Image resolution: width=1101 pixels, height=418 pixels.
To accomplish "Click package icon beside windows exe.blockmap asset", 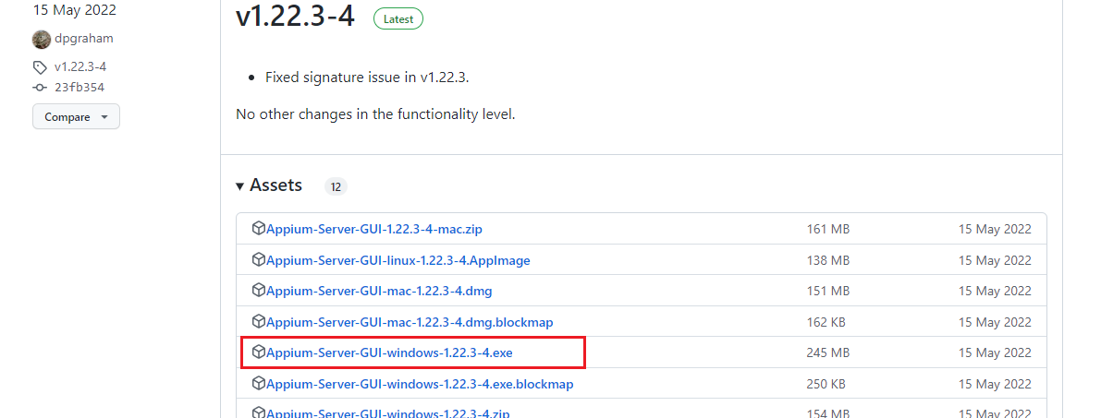I will click(x=259, y=384).
